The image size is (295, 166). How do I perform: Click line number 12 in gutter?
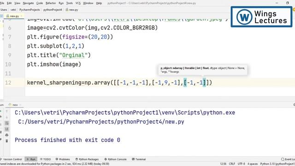click(8, 83)
